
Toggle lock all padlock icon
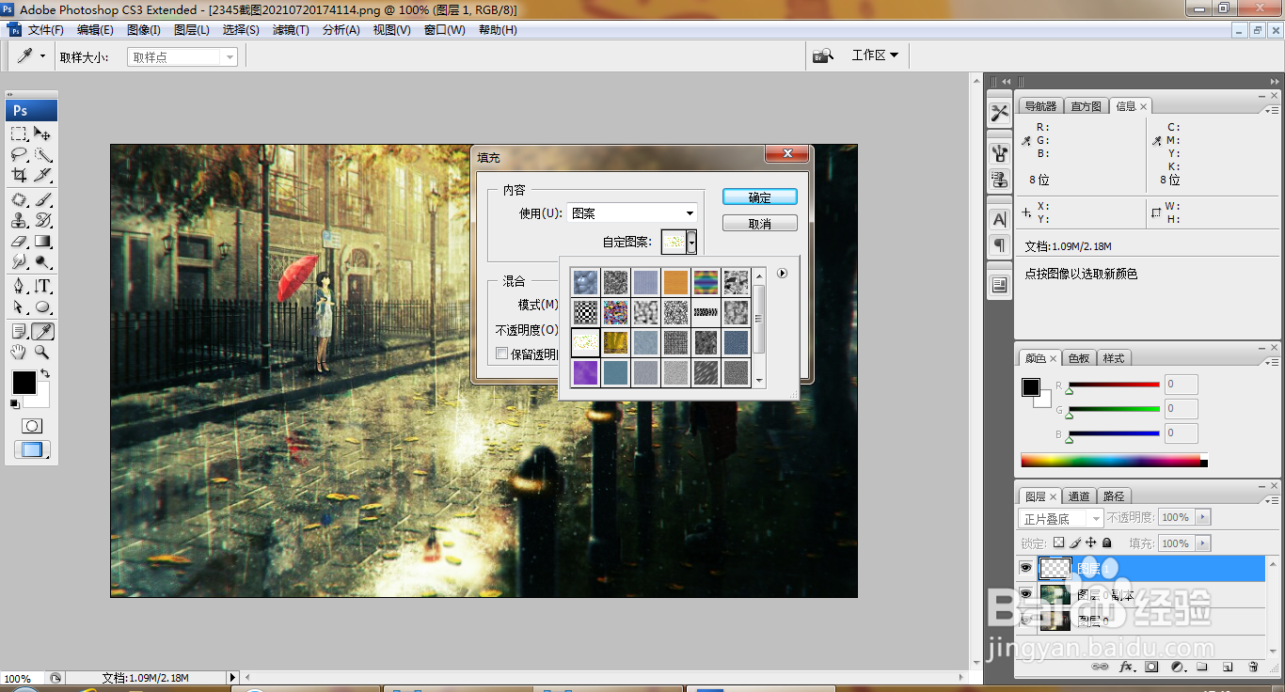tap(1106, 543)
